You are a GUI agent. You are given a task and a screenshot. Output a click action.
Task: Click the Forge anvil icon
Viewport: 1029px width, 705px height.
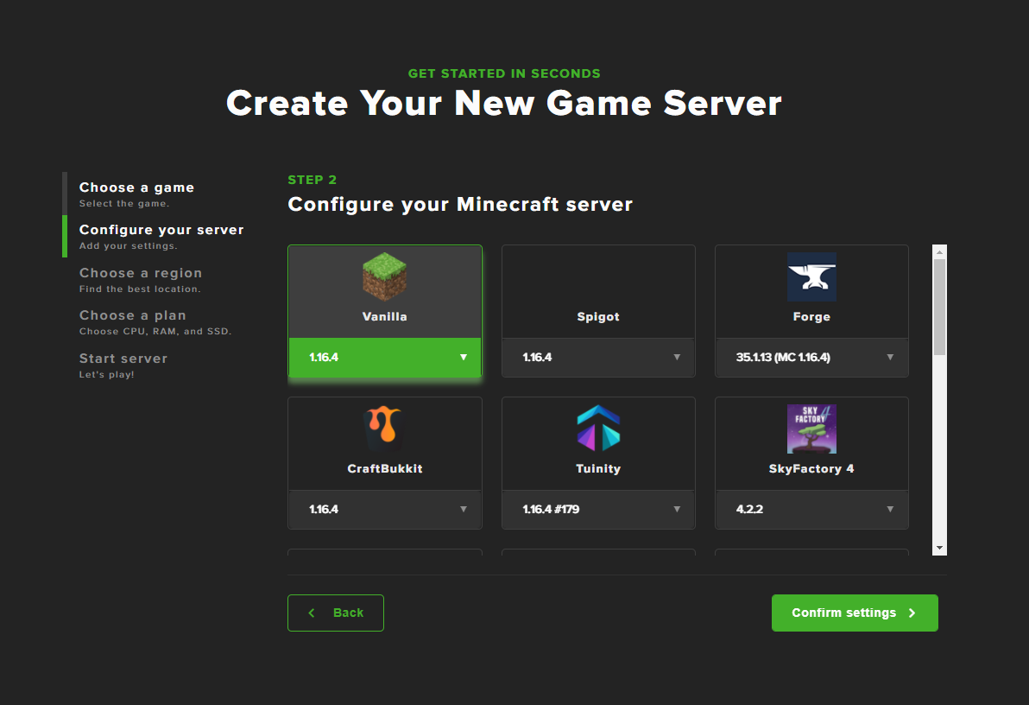811,276
